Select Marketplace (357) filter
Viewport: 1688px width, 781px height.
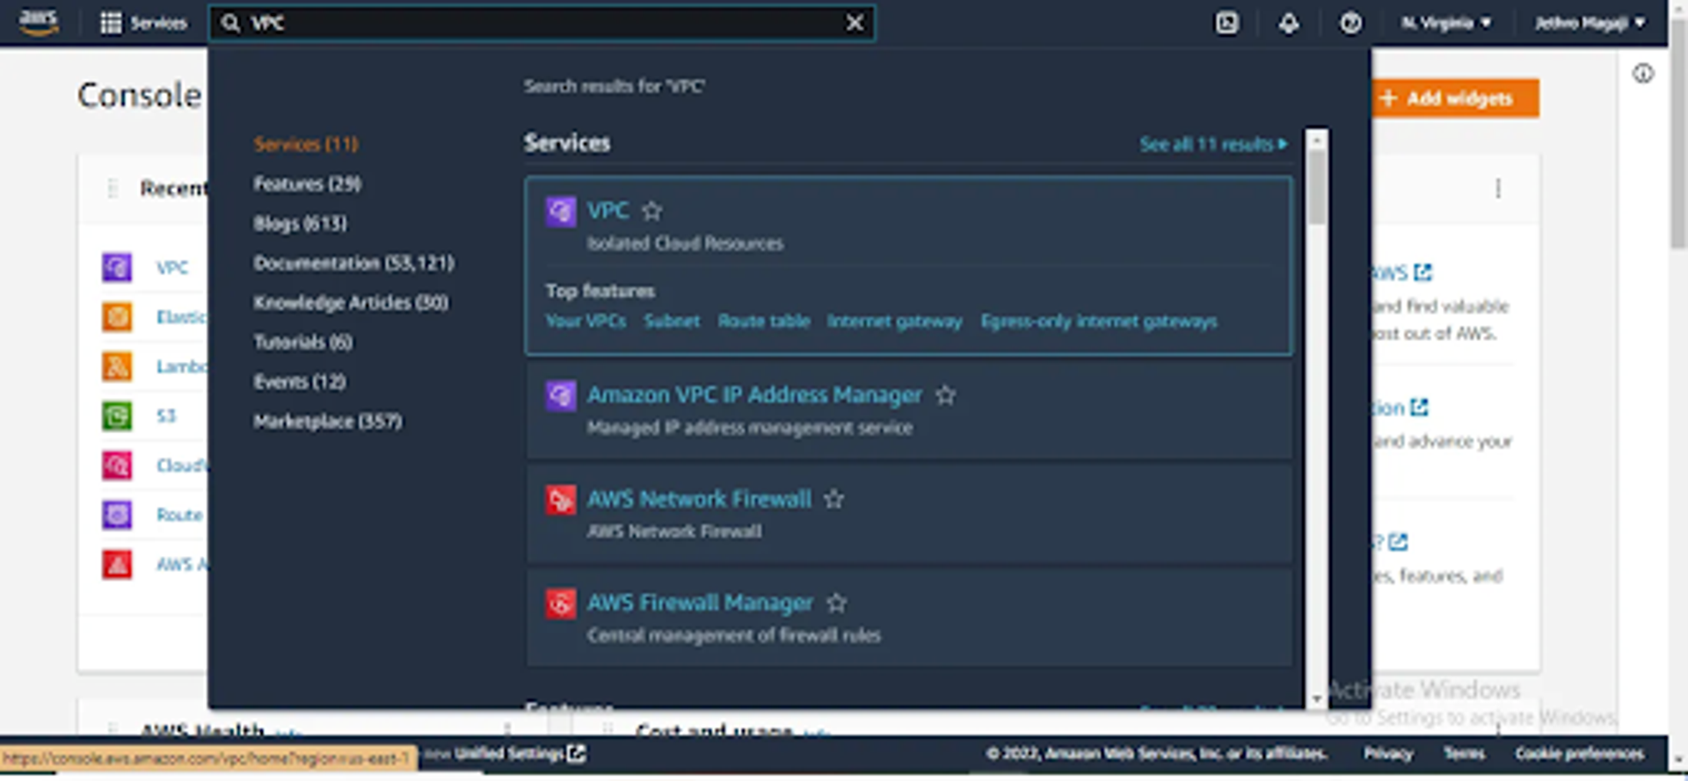click(x=327, y=421)
